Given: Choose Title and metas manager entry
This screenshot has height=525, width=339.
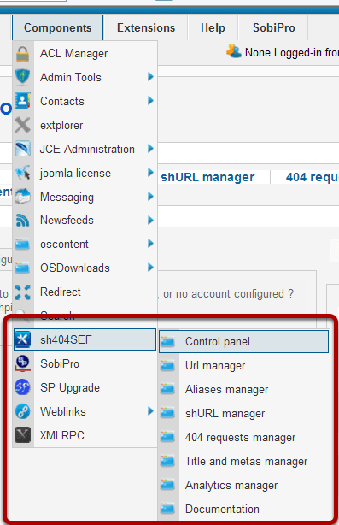Looking at the screenshot, I should coord(243,461).
